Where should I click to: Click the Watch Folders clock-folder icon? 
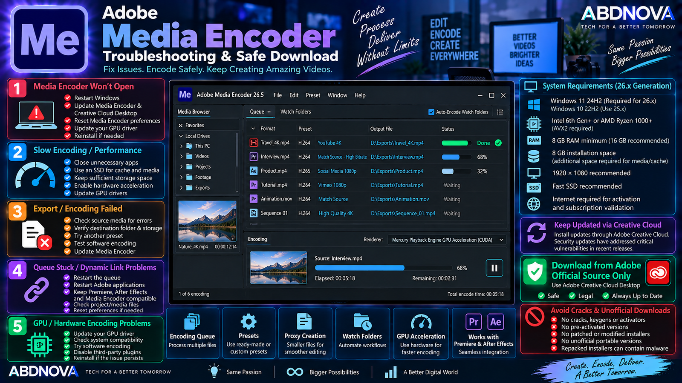tap(362, 322)
